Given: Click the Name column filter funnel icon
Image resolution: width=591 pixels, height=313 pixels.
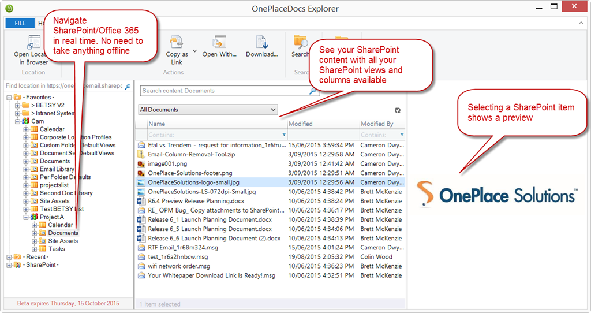Looking at the screenshot, I should pyautogui.click(x=283, y=135).
